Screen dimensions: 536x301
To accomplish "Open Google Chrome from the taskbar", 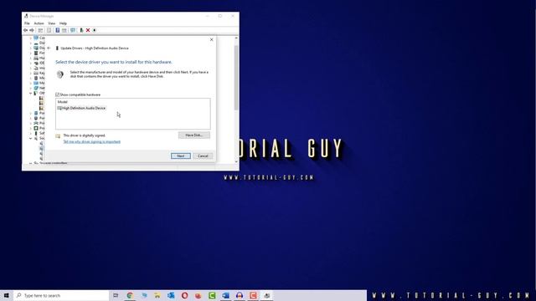I will click(x=130, y=295).
